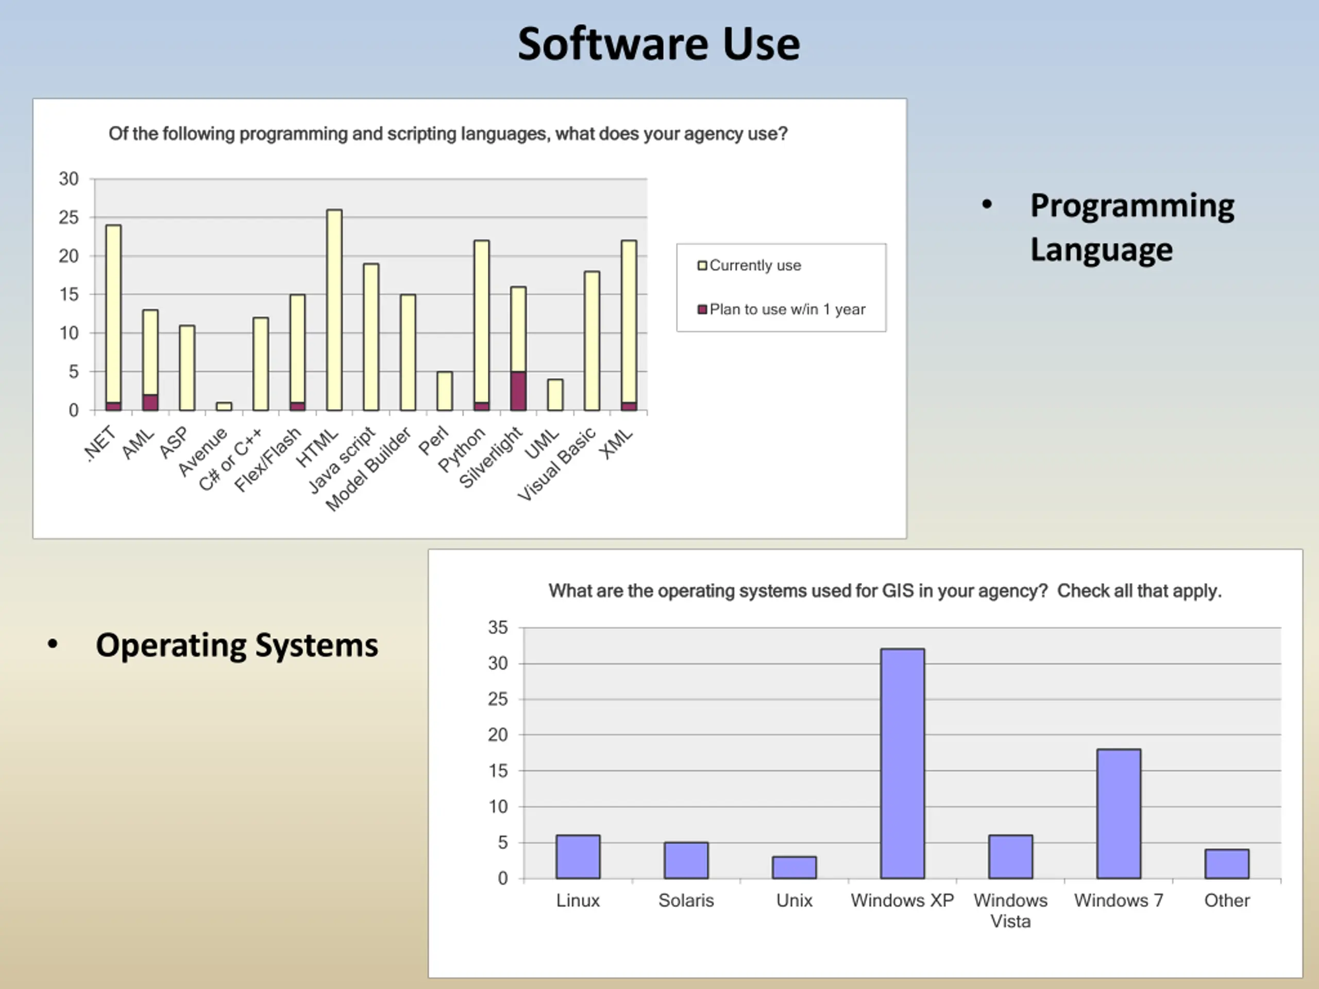The width and height of the screenshot is (1319, 989).
Task: Click the 'Windows XP' axis label
Action: (x=903, y=900)
